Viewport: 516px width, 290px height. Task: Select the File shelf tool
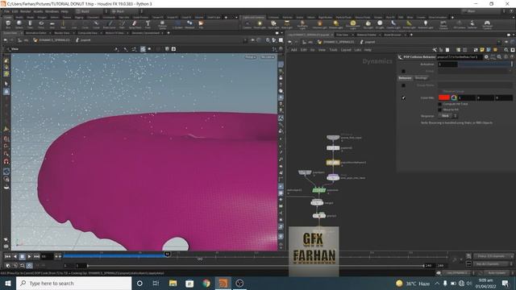(201, 24)
